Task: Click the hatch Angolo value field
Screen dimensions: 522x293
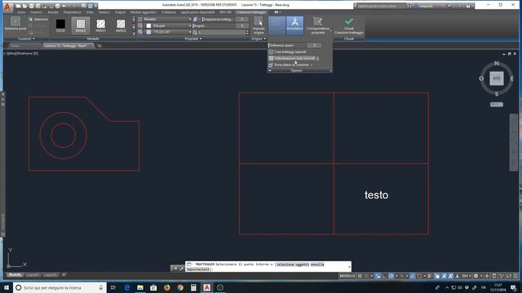Action: click(x=241, y=25)
